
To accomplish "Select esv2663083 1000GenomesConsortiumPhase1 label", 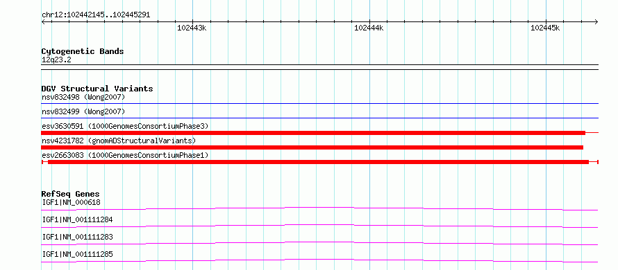I will pyautogui.click(x=125, y=155).
